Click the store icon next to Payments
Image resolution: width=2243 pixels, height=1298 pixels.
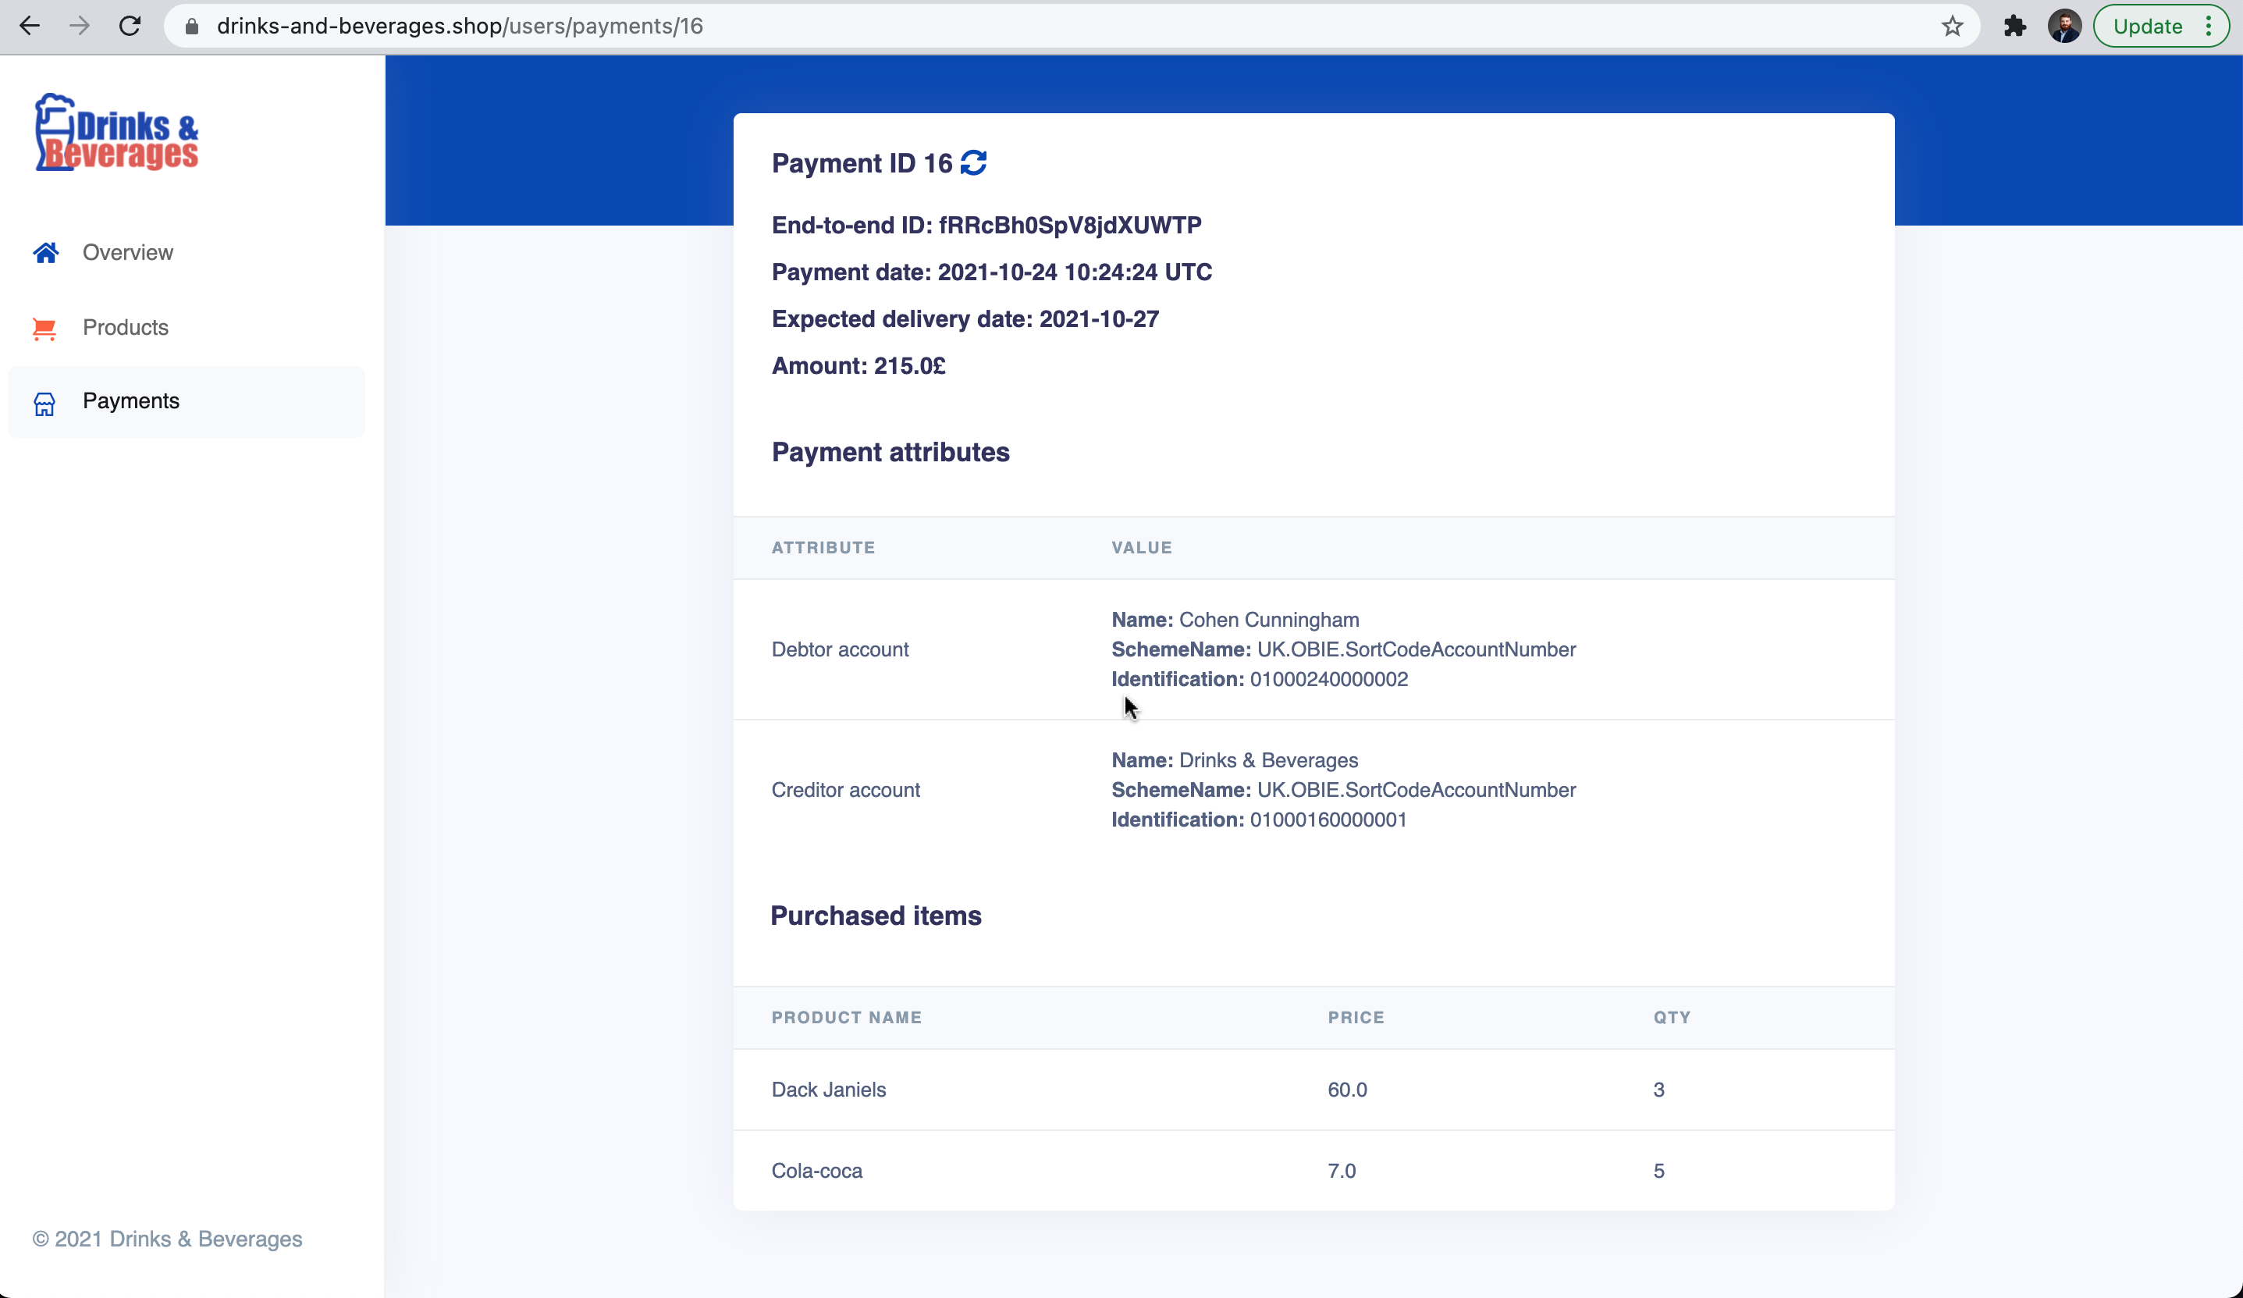(x=44, y=404)
